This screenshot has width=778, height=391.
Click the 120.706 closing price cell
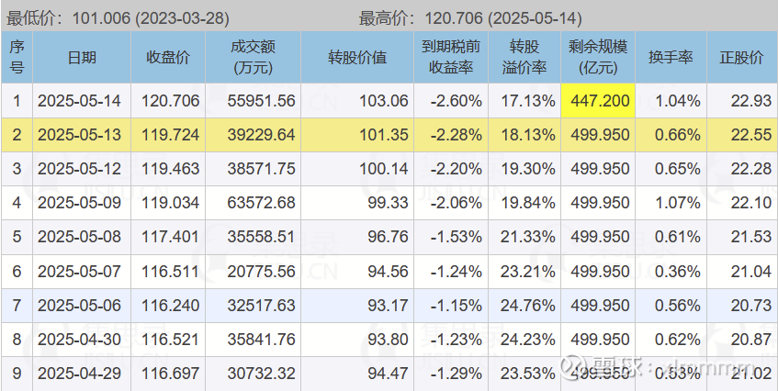(x=168, y=101)
